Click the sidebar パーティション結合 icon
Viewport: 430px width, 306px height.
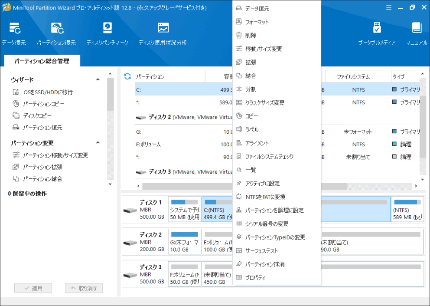pyautogui.click(x=16, y=179)
